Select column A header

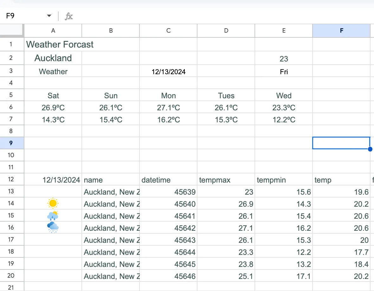point(53,30)
